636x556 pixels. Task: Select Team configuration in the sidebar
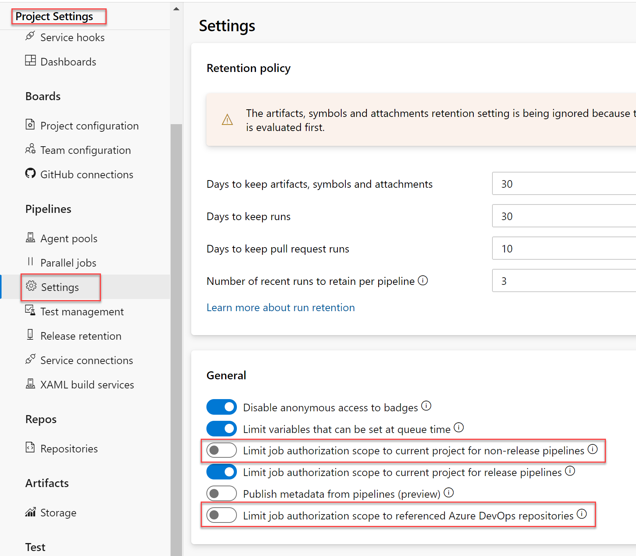pyautogui.click(x=85, y=150)
